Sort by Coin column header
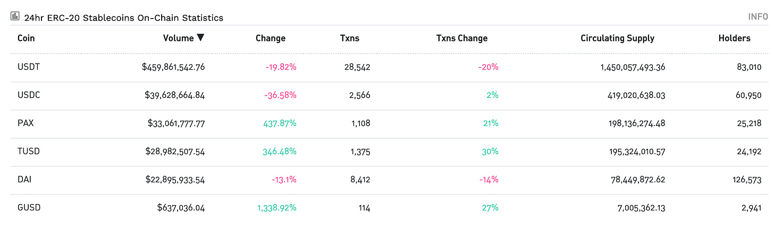774x228 pixels. (x=26, y=38)
